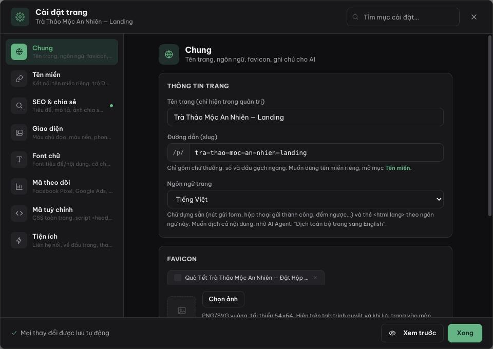
Task: Confirm settings with the Xong button
Action: tap(465, 333)
